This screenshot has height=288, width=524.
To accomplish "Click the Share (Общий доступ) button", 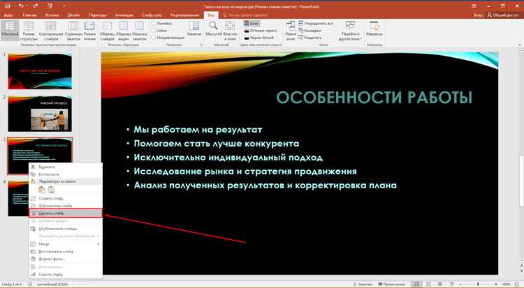I will [x=503, y=15].
